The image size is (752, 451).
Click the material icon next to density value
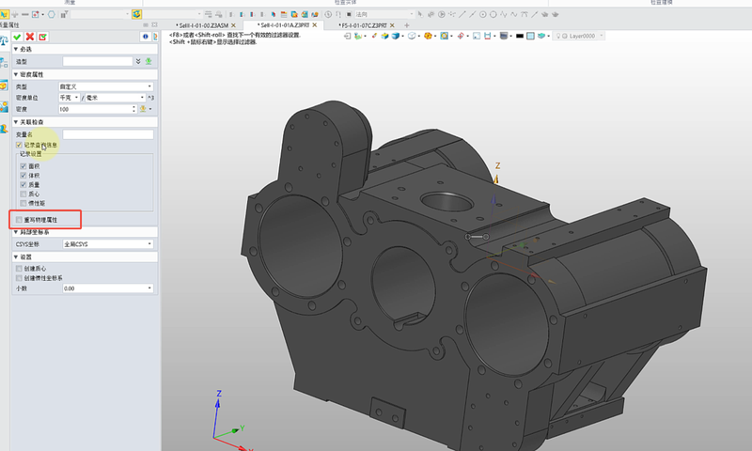(142, 109)
